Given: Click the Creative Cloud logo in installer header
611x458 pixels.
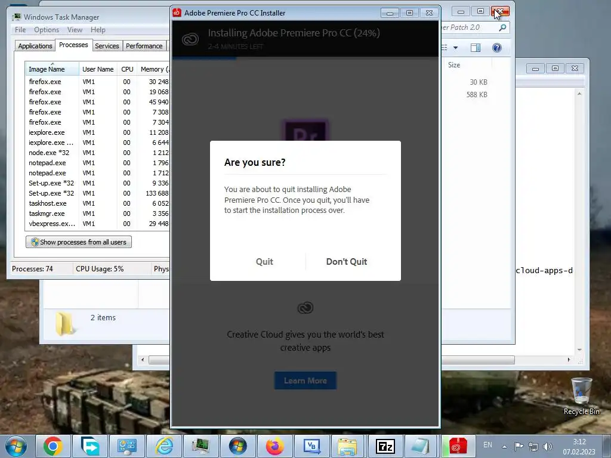Looking at the screenshot, I should (190, 39).
